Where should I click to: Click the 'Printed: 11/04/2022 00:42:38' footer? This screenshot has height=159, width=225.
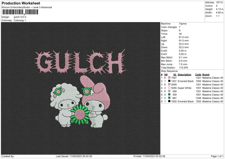click(x=149, y=156)
